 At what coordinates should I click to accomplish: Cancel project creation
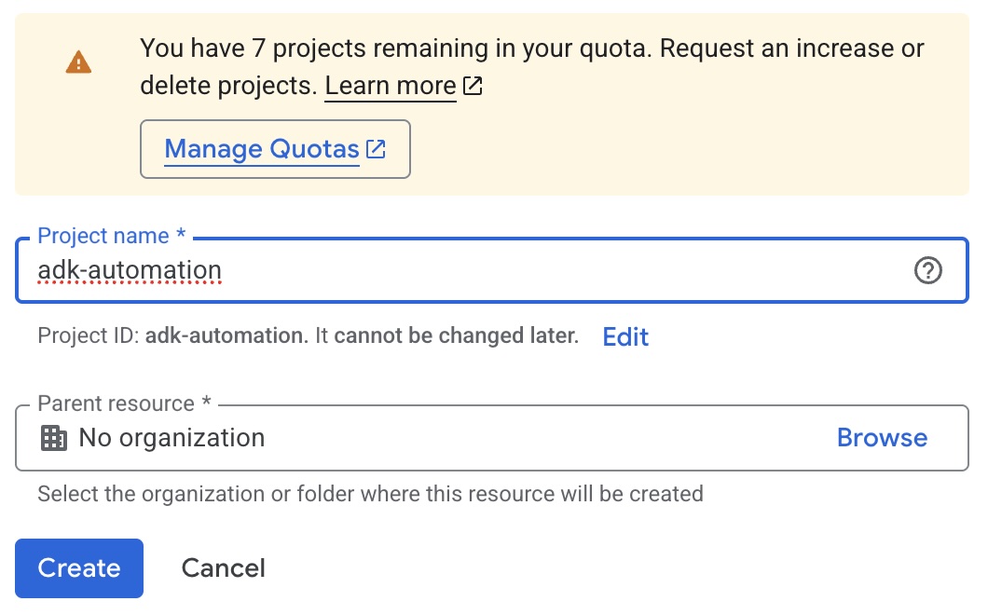(x=223, y=568)
